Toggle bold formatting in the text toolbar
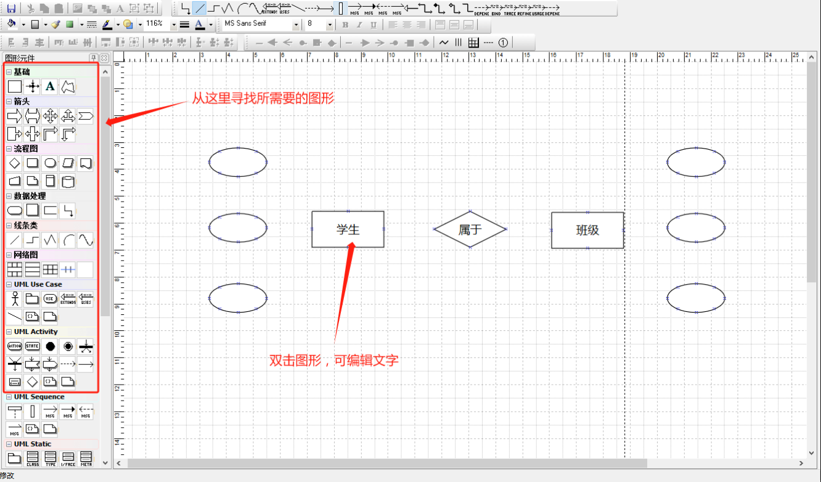This screenshot has height=482, width=821. tap(345, 24)
